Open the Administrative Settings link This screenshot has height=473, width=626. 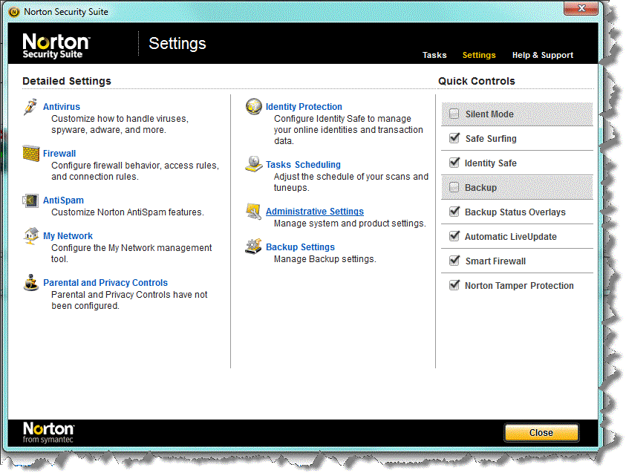[x=315, y=211]
